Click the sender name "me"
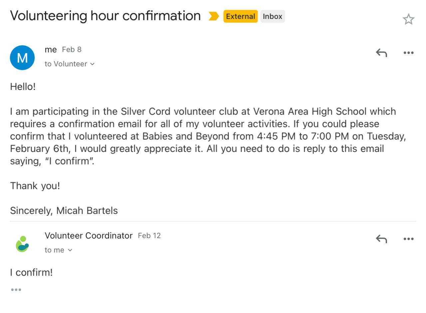The width and height of the screenshot is (426, 313). [51, 50]
